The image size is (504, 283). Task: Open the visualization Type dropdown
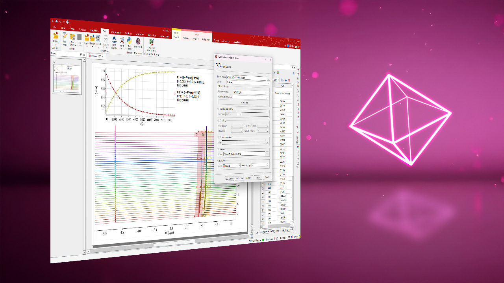point(232,166)
